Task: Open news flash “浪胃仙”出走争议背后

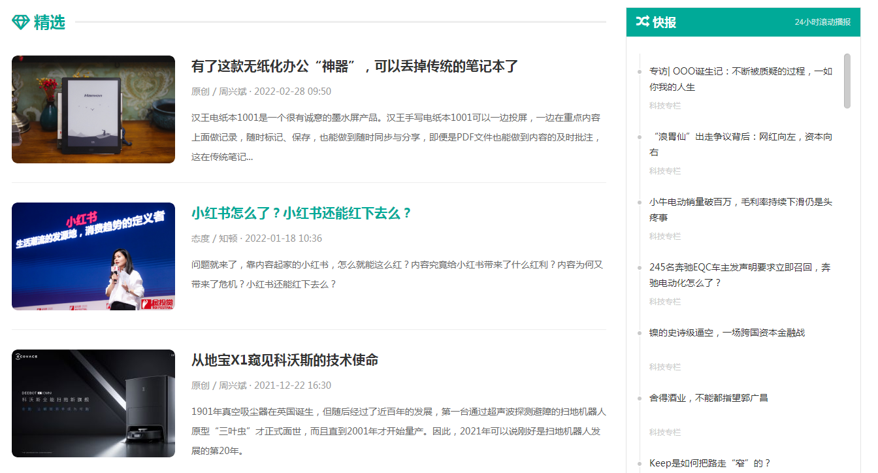Action: click(741, 144)
